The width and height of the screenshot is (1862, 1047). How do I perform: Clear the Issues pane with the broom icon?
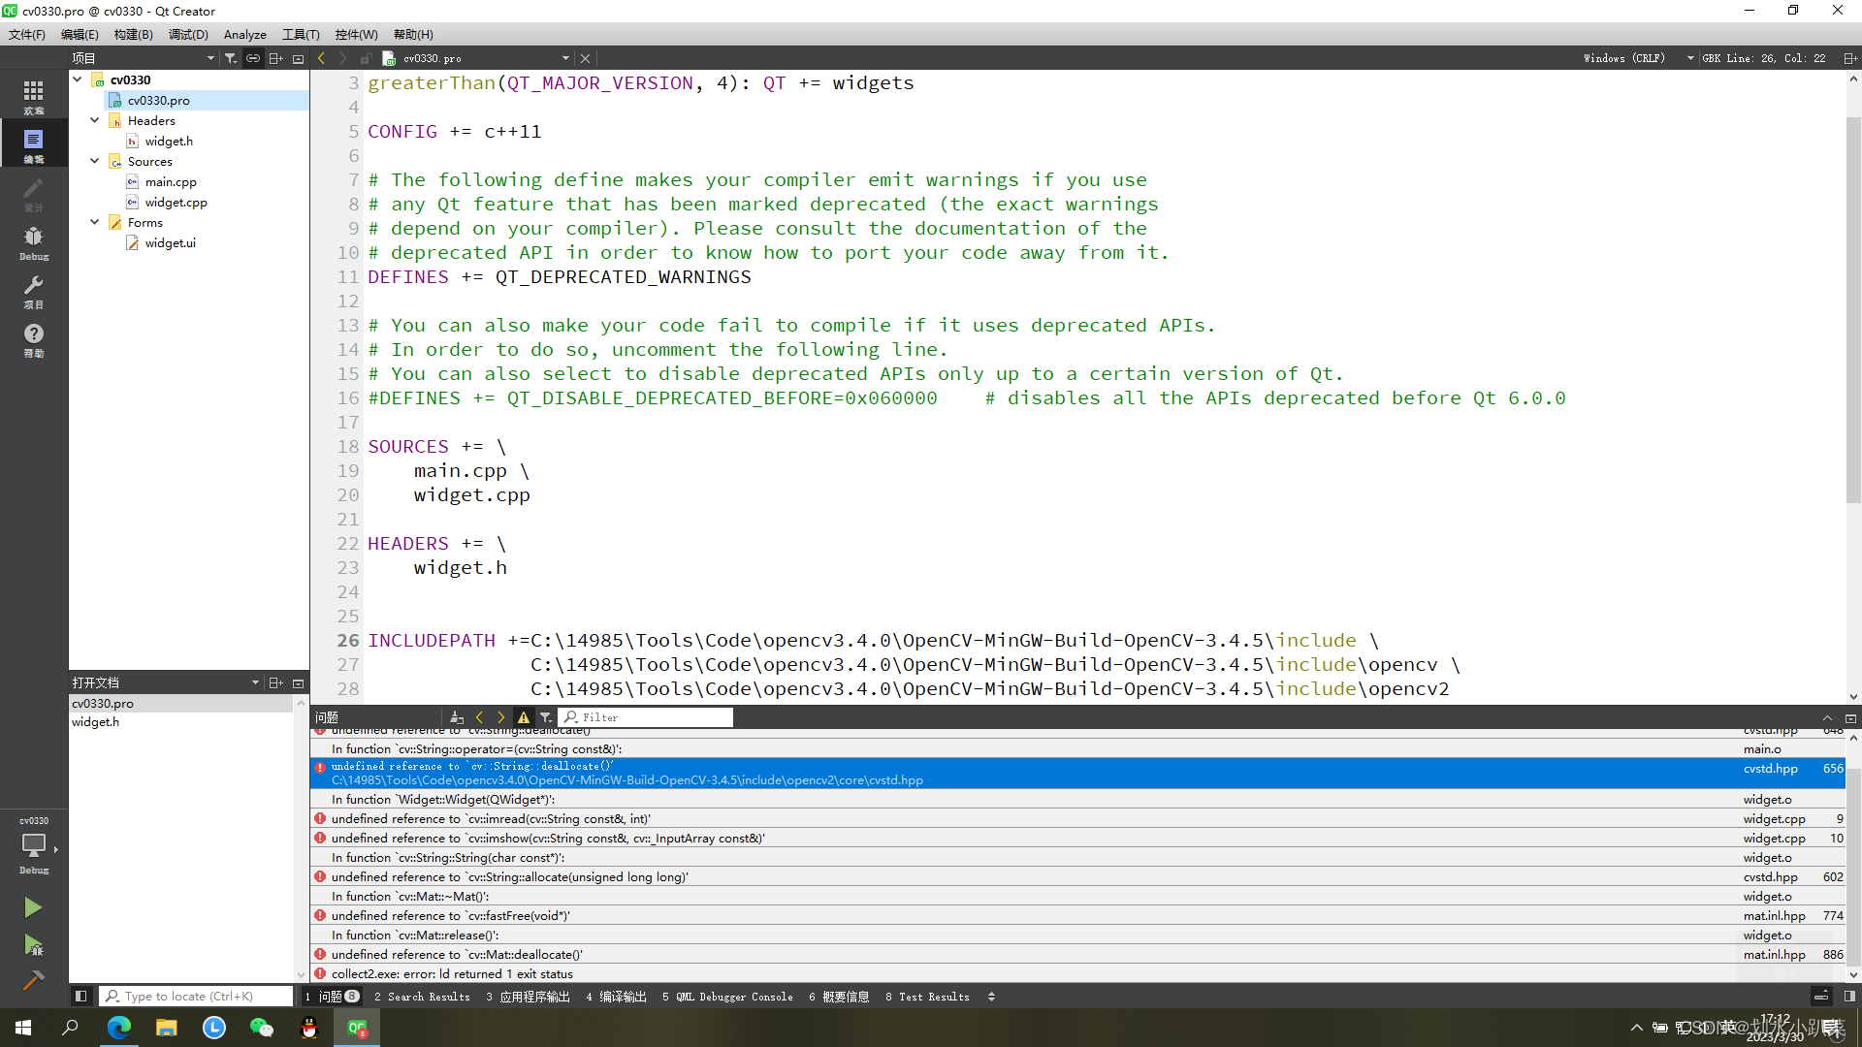coord(456,717)
